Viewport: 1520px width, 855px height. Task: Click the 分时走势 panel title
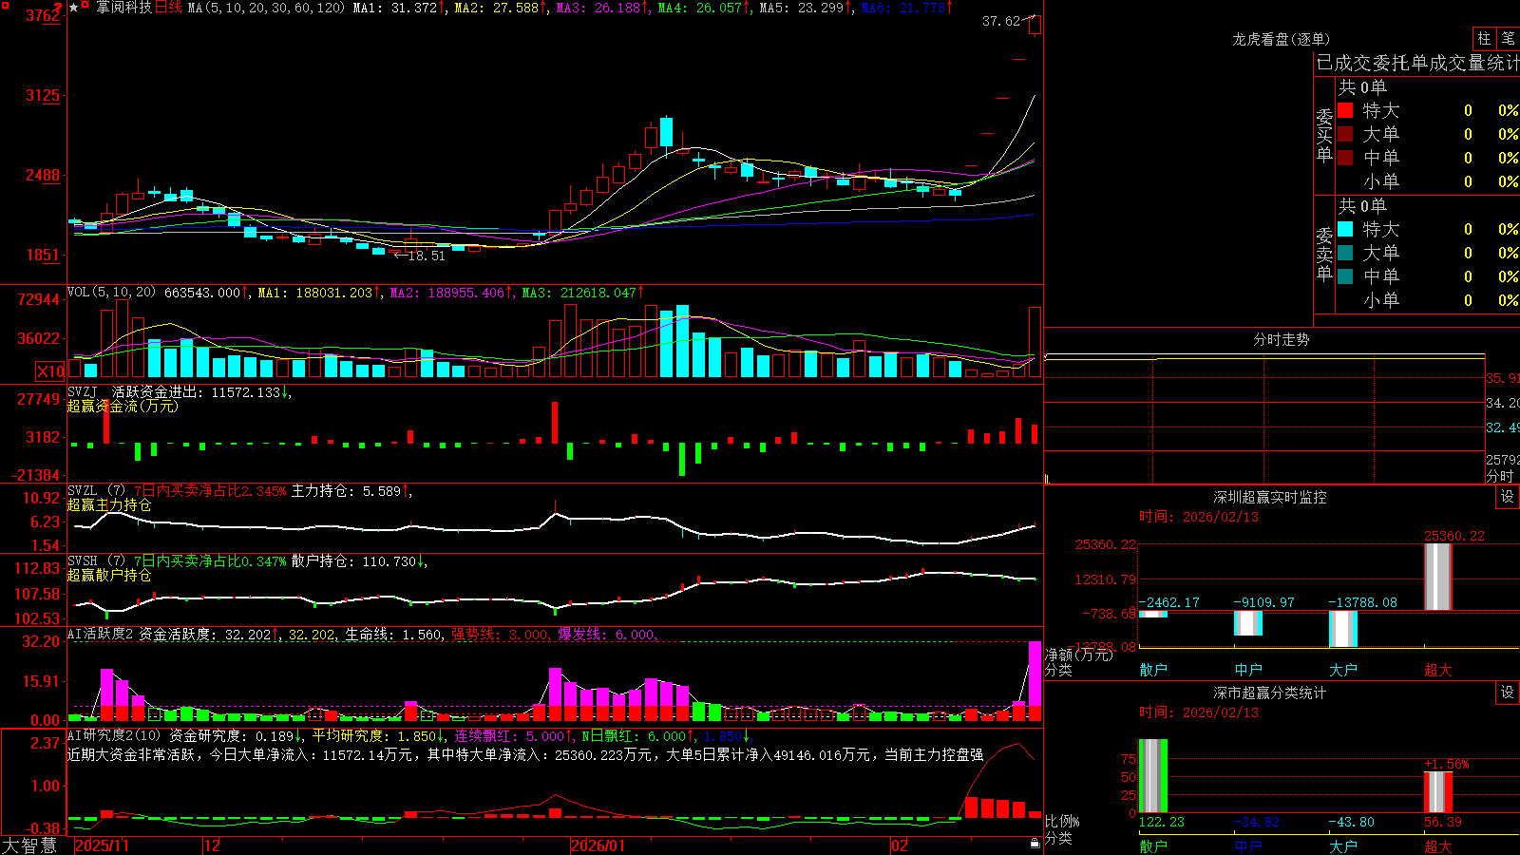click(1282, 339)
